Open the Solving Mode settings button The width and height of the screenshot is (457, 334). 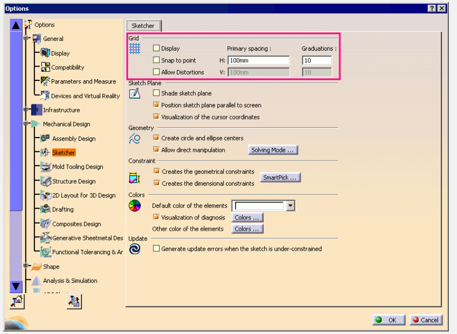(272, 150)
